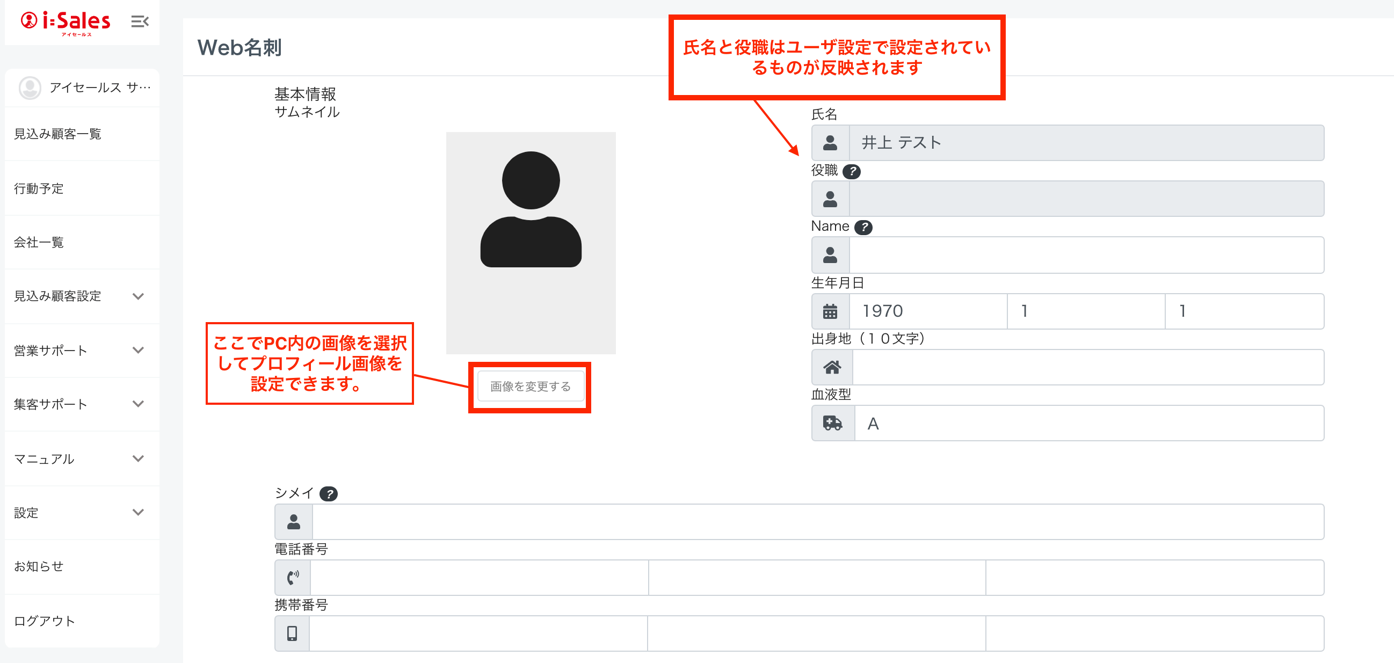Click the house icon for 出身地
This screenshot has width=1394, height=663.
(x=832, y=368)
